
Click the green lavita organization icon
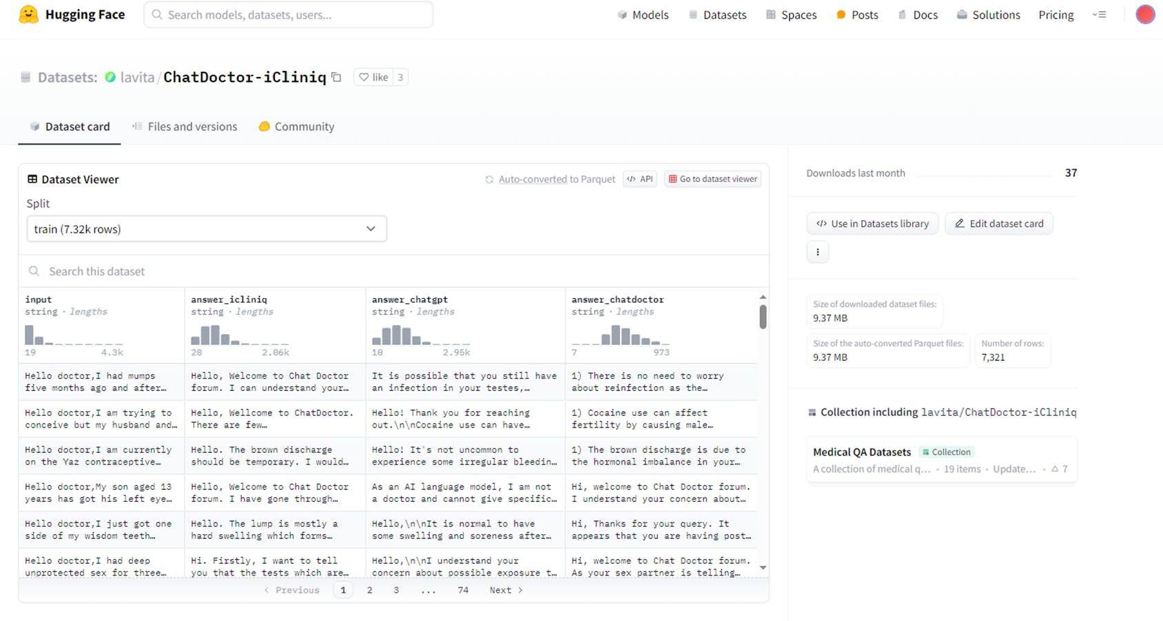coord(110,77)
